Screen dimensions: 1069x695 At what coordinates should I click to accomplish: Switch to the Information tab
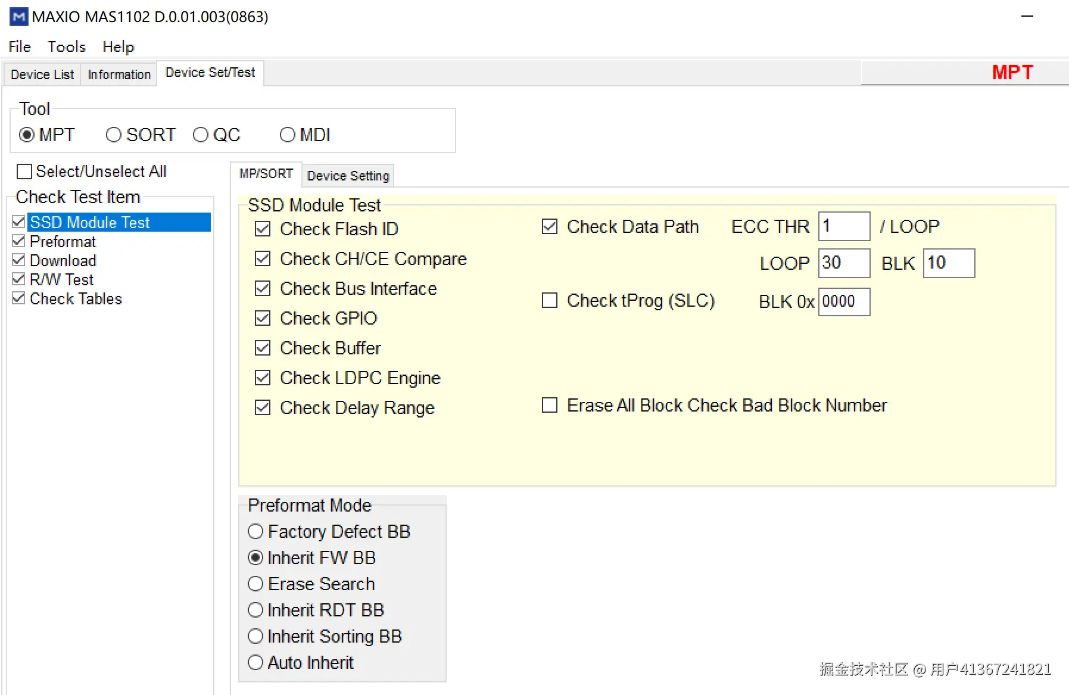[x=119, y=74]
